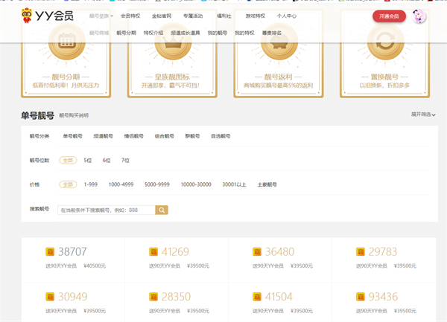This screenshot has width=447, height=322.
Task: Expand the 展开筛选 filter panel
Action: point(423,115)
